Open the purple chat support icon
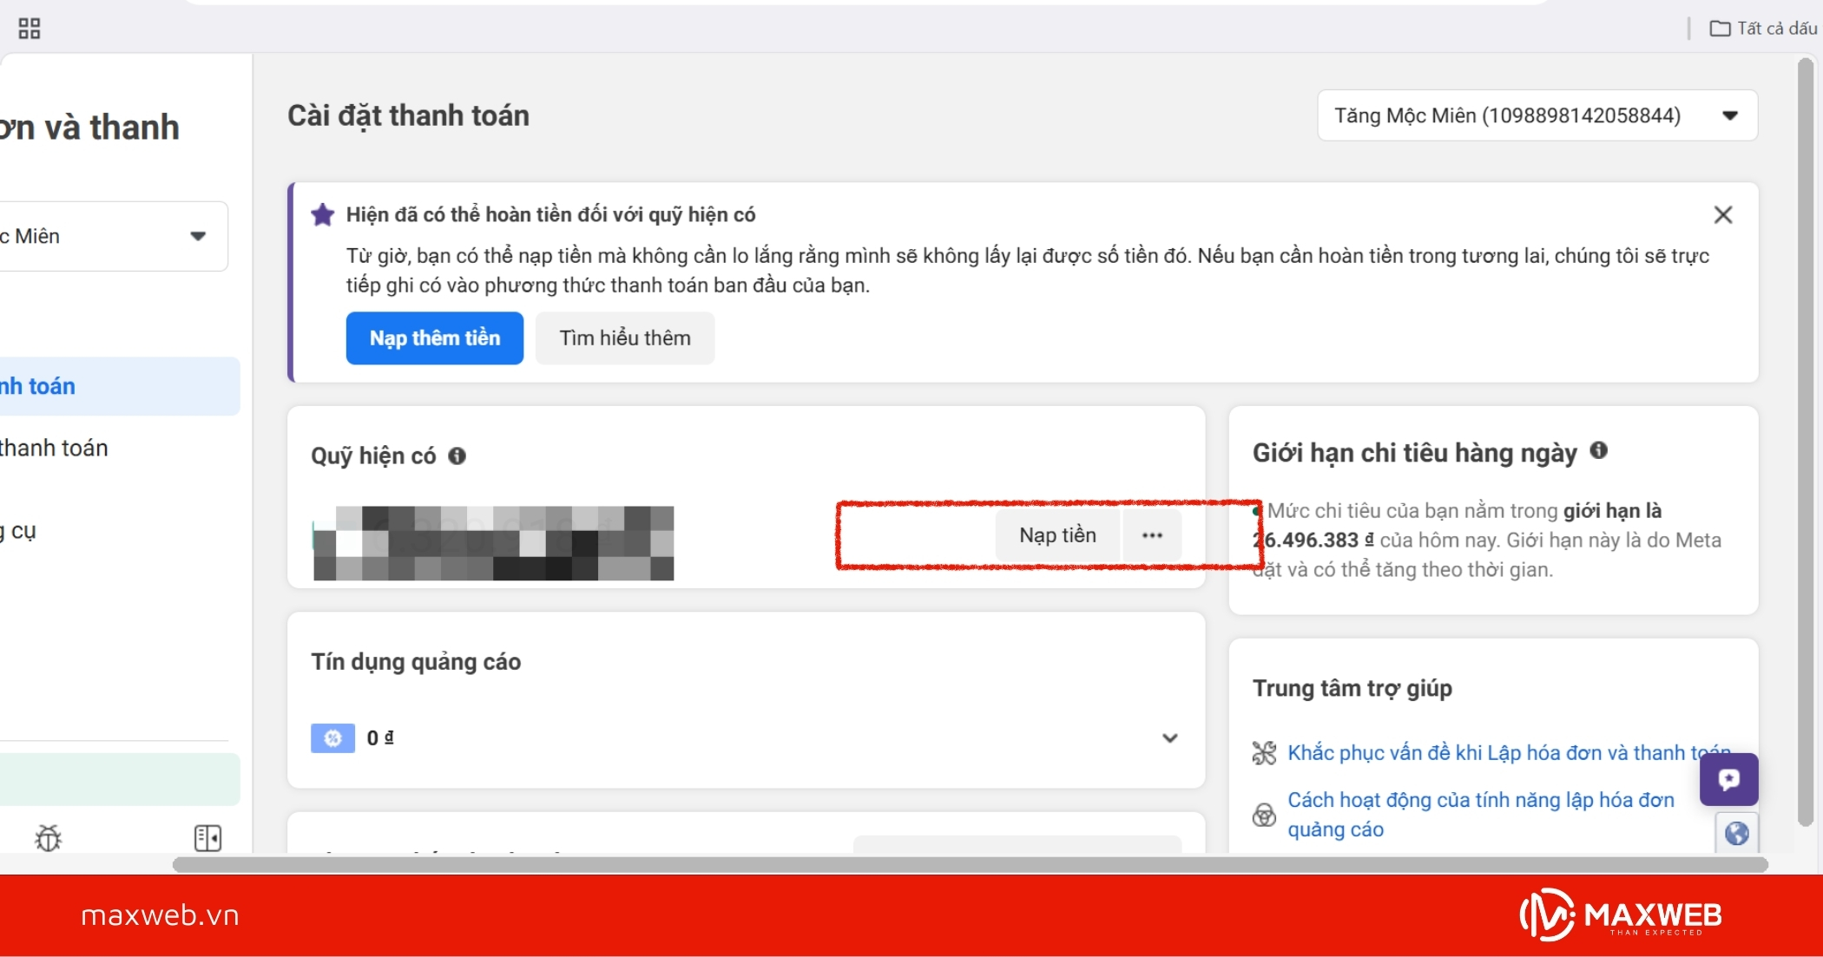This screenshot has width=1823, height=957. point(1728,779)
